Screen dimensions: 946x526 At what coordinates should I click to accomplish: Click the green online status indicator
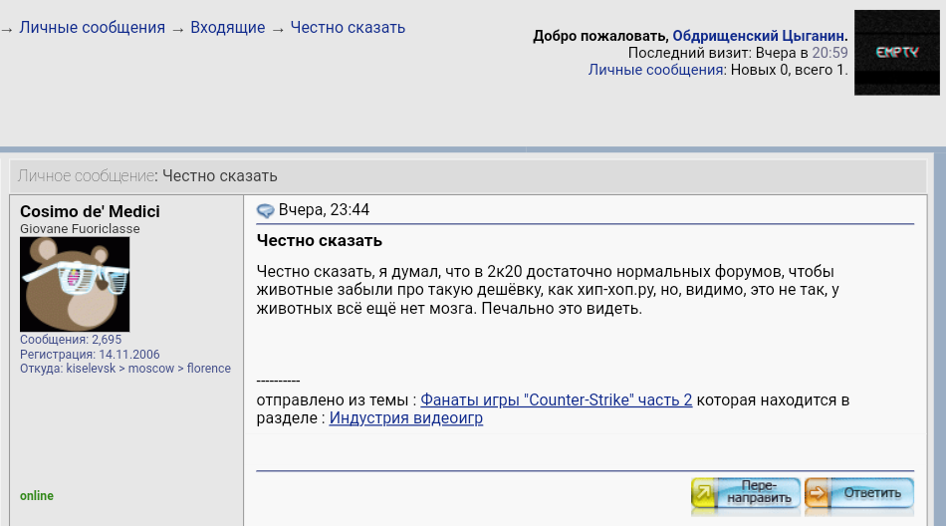(x=37, y=496)
